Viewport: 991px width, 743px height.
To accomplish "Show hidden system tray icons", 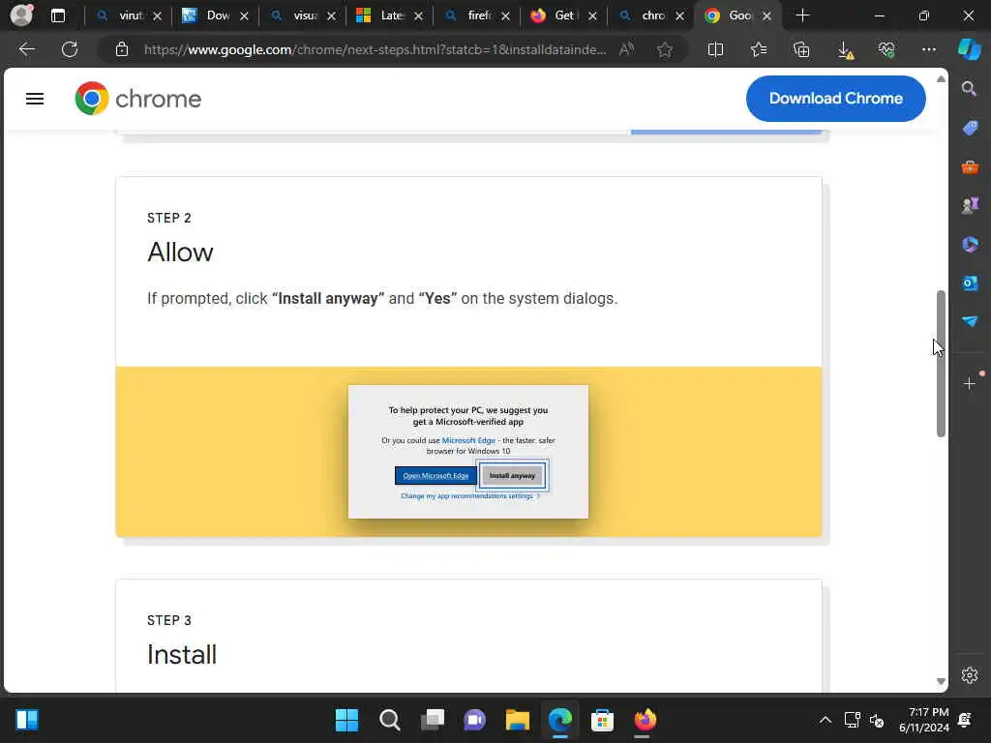I will pos(825,720).
